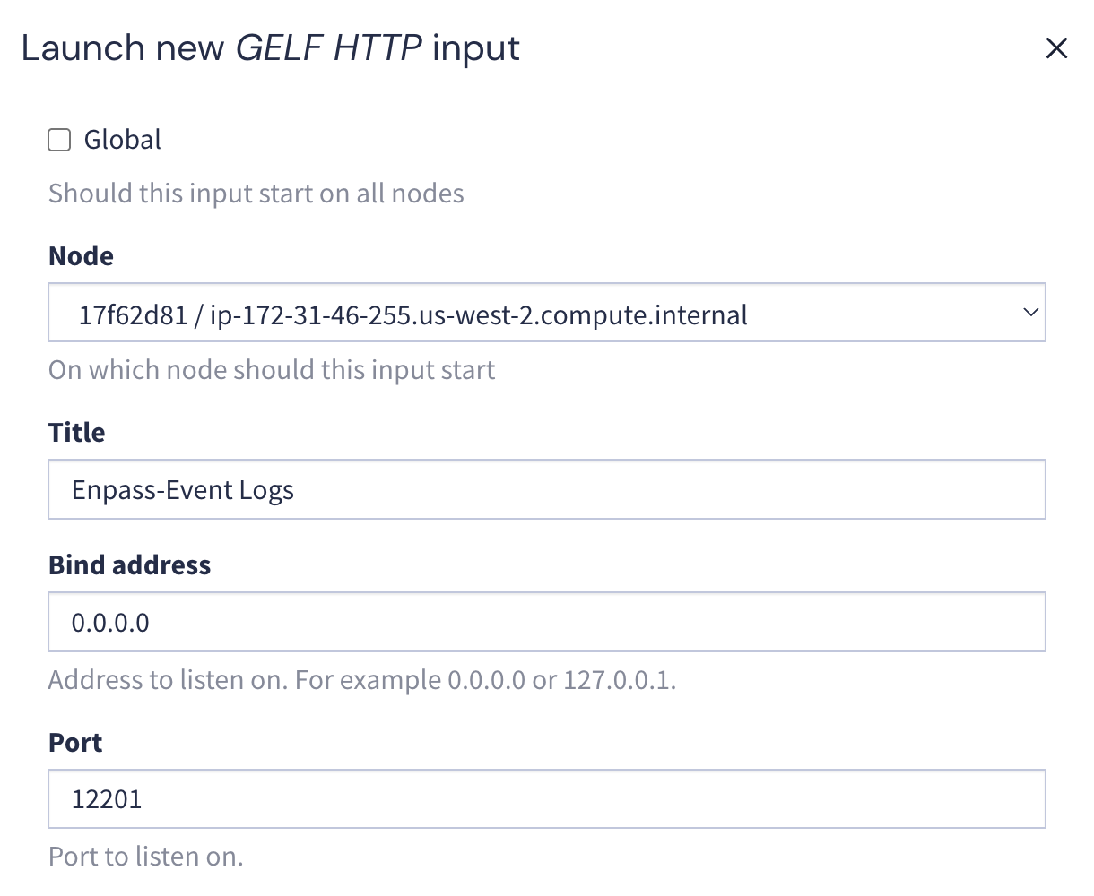Screen dimensions: 1094x896
Task: Toggle Global to start input on all nodes
Action: click(x=58, y=139)
